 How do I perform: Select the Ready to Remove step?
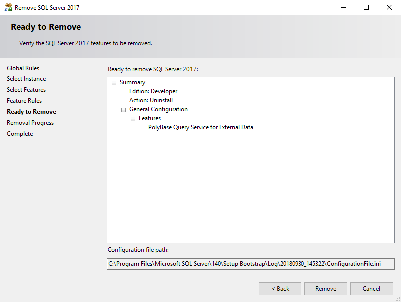pos(31,112)
